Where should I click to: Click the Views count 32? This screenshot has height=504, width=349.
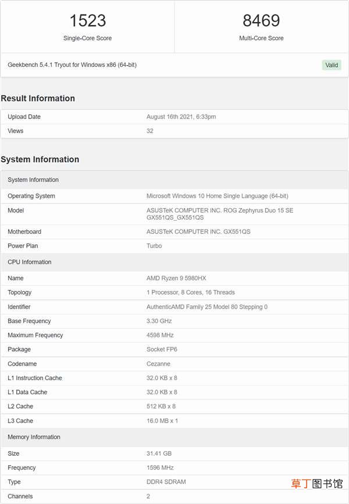(150, 131)
